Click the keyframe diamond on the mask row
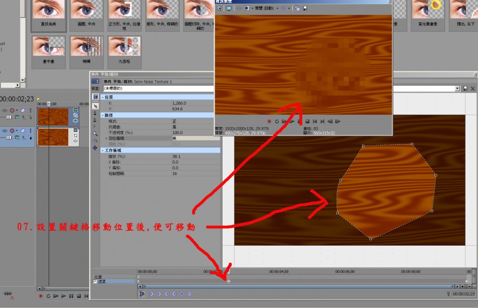The height and width of the screenshot is (308, 478). point(229,281)
